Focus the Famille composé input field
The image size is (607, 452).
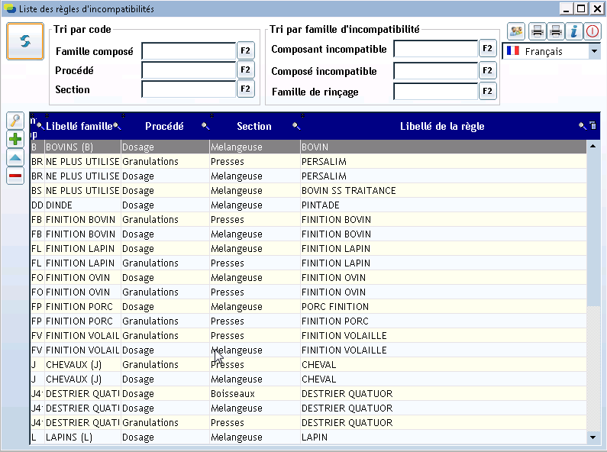click(x=189, y=51)
